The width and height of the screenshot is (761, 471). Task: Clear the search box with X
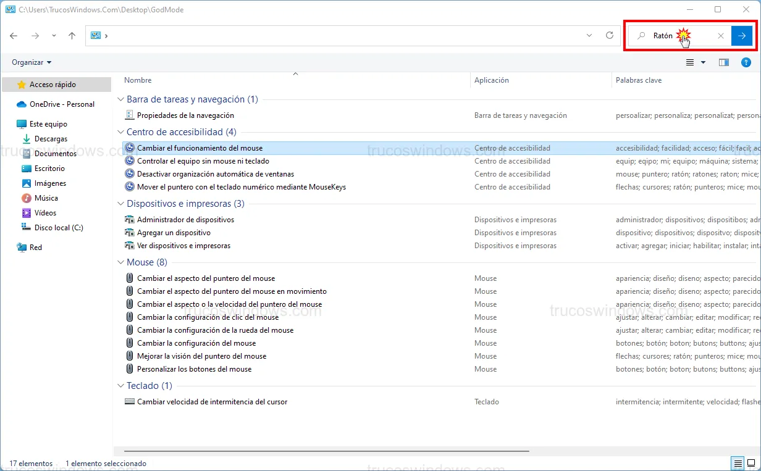(720, 36)
